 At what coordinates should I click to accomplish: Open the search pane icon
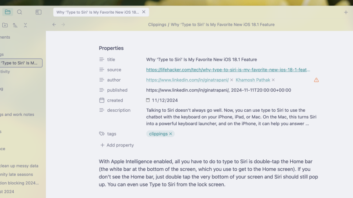tap(19, 12)
